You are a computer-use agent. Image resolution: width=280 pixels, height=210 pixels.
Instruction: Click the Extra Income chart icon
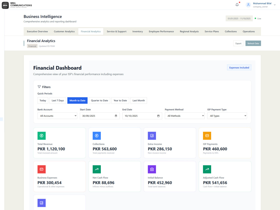pyautogui.click(x=152, y=136)
